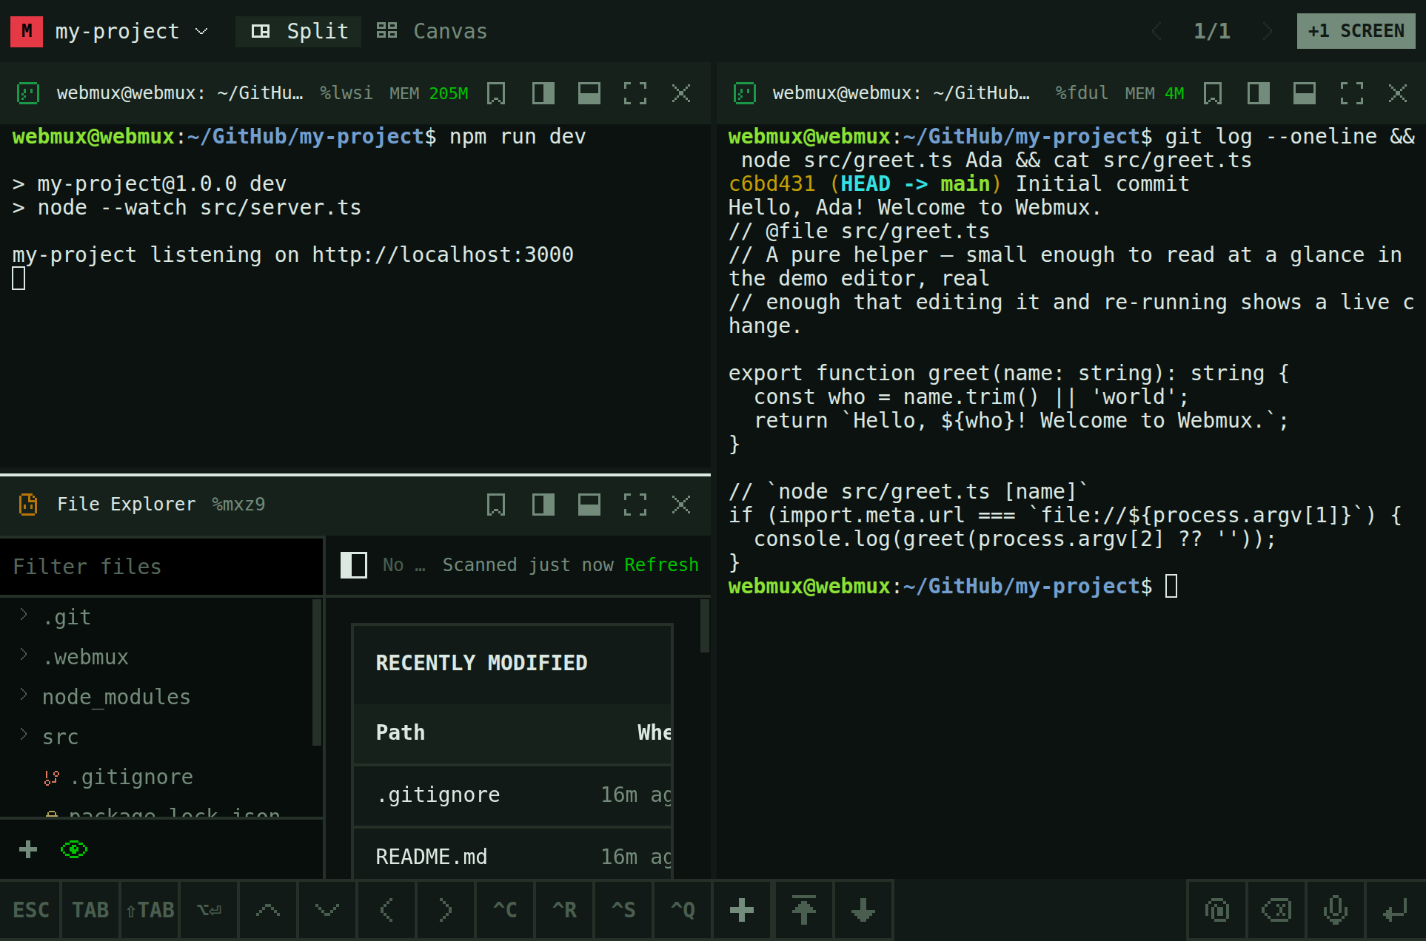This screenshot has height=941, width=1426.
Task: Open README.md in Recently Modified list
Action: [512, 857]
